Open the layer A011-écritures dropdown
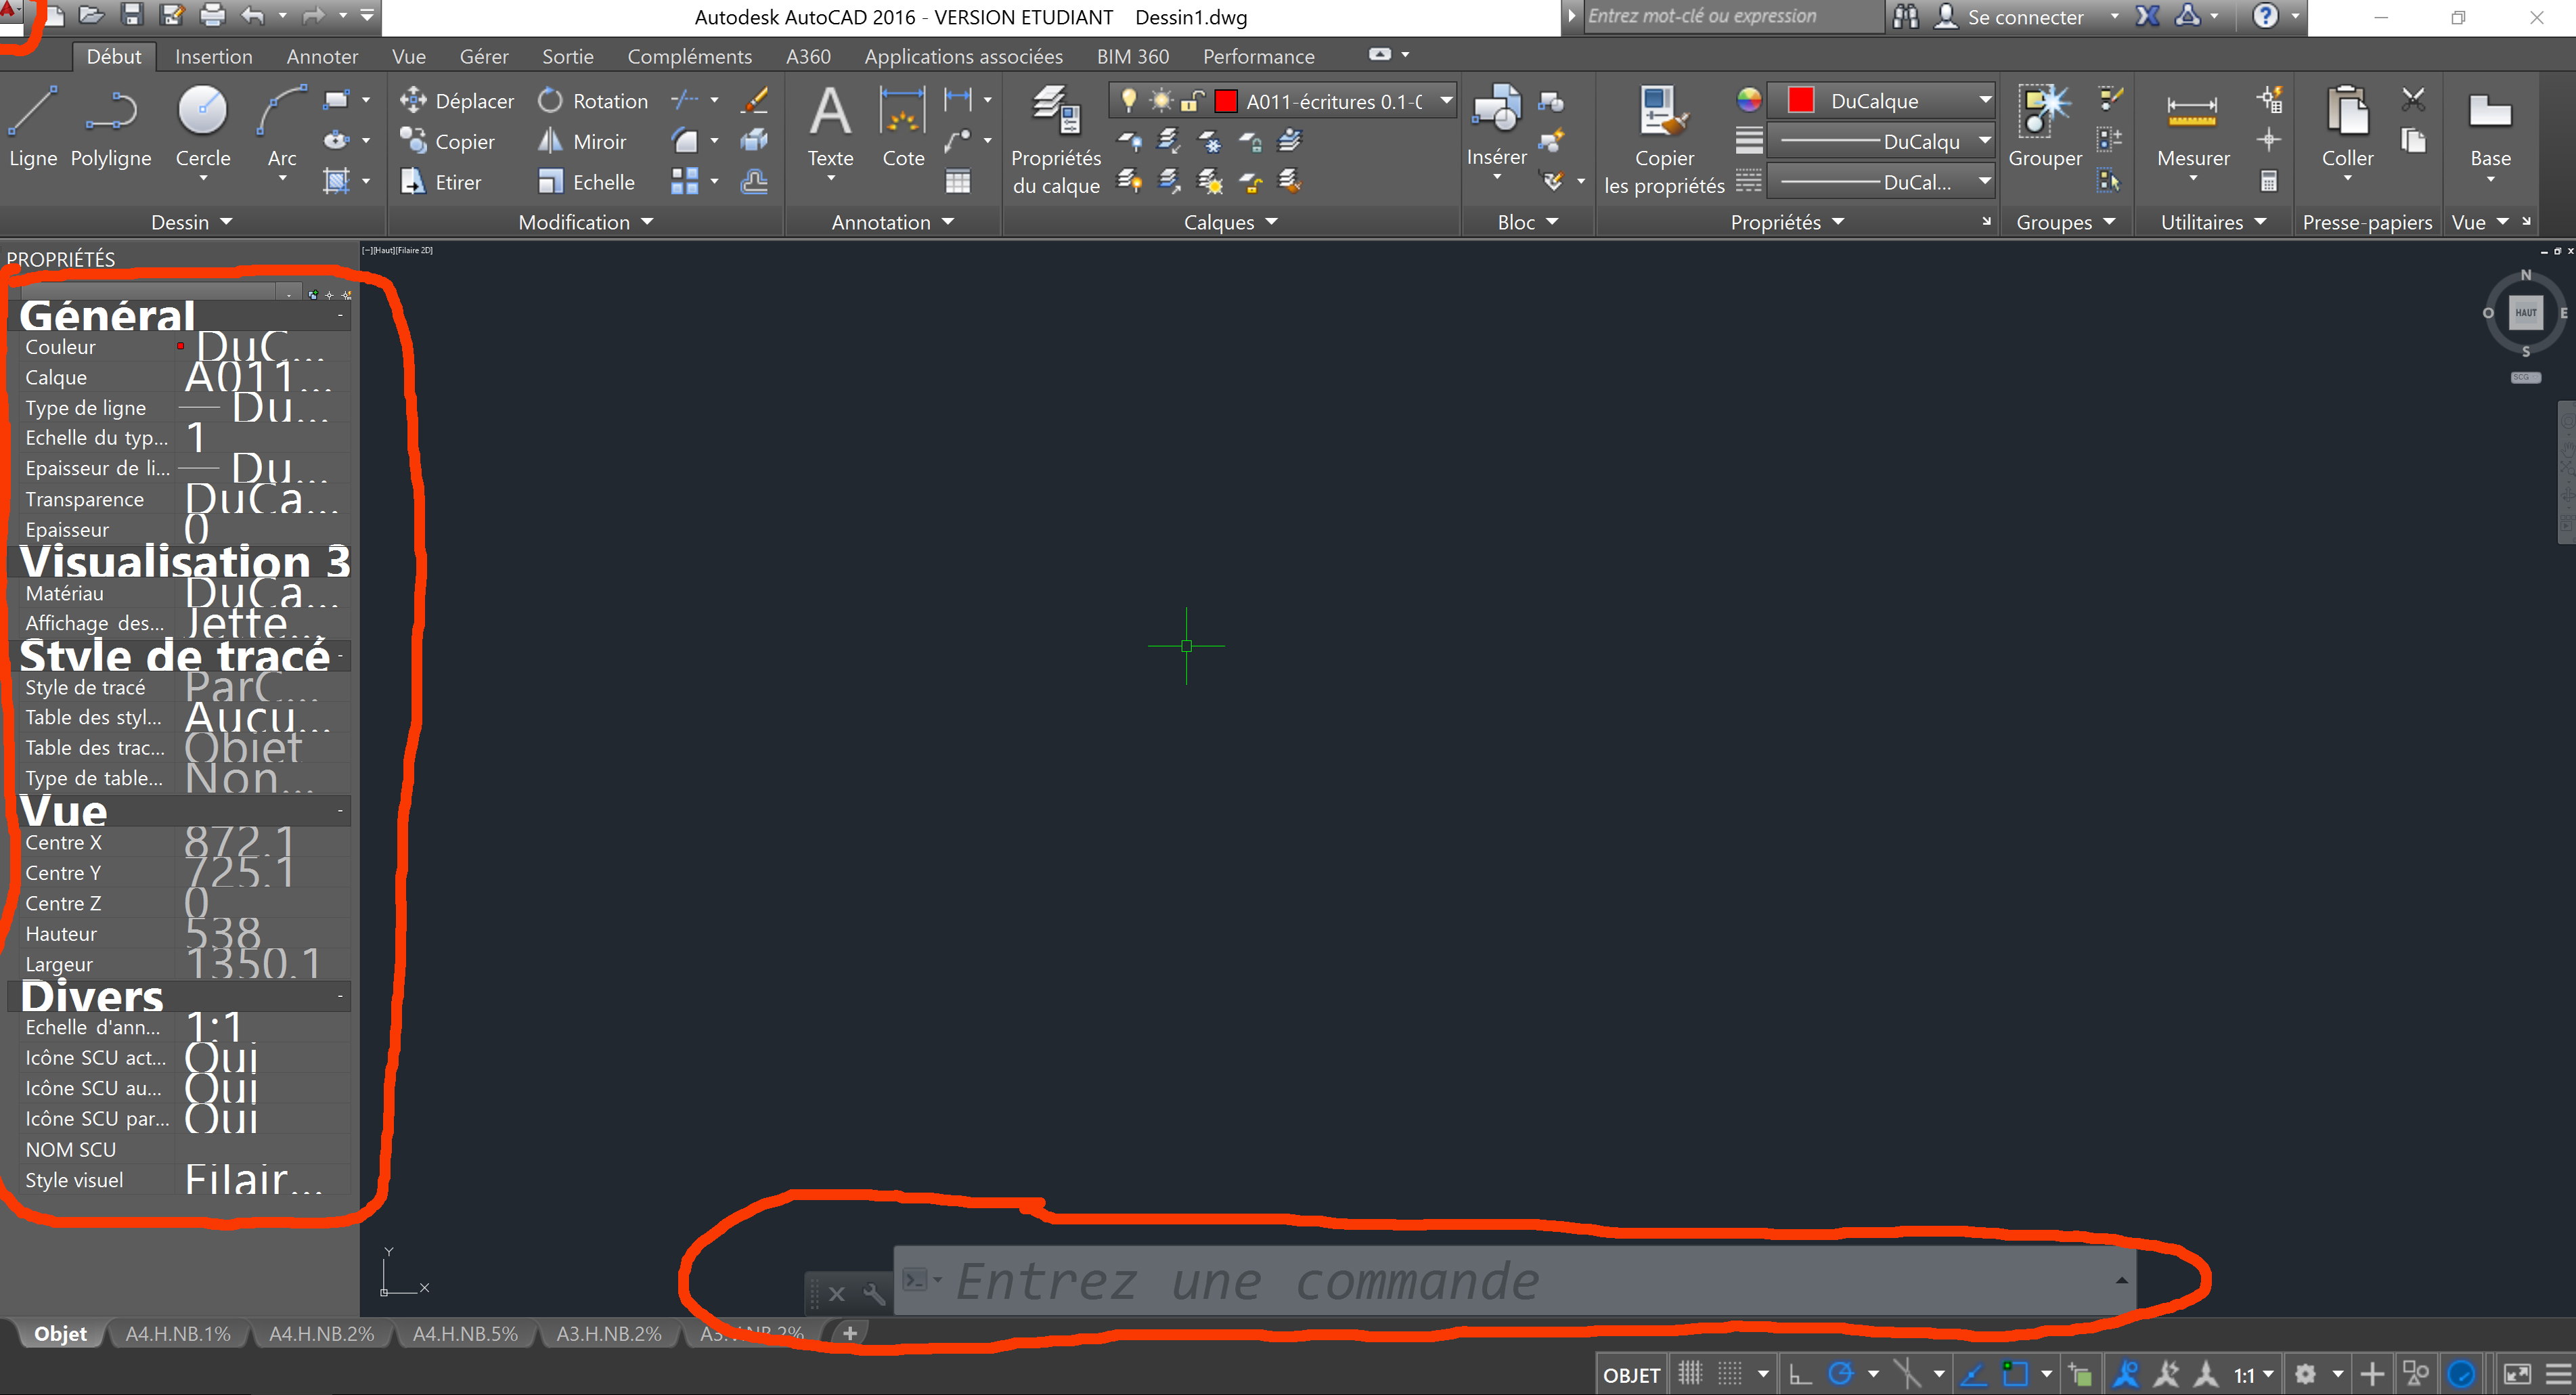 pyautogui.click(x=1446, y=100)
